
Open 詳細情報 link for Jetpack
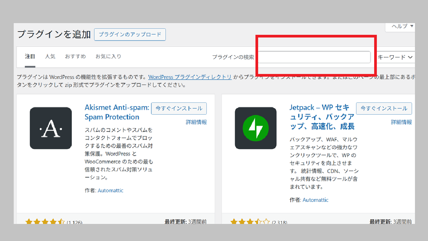click(401, 122)
